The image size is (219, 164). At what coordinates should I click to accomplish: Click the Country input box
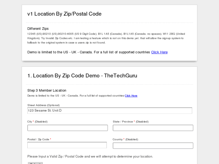tap(153, 146)
